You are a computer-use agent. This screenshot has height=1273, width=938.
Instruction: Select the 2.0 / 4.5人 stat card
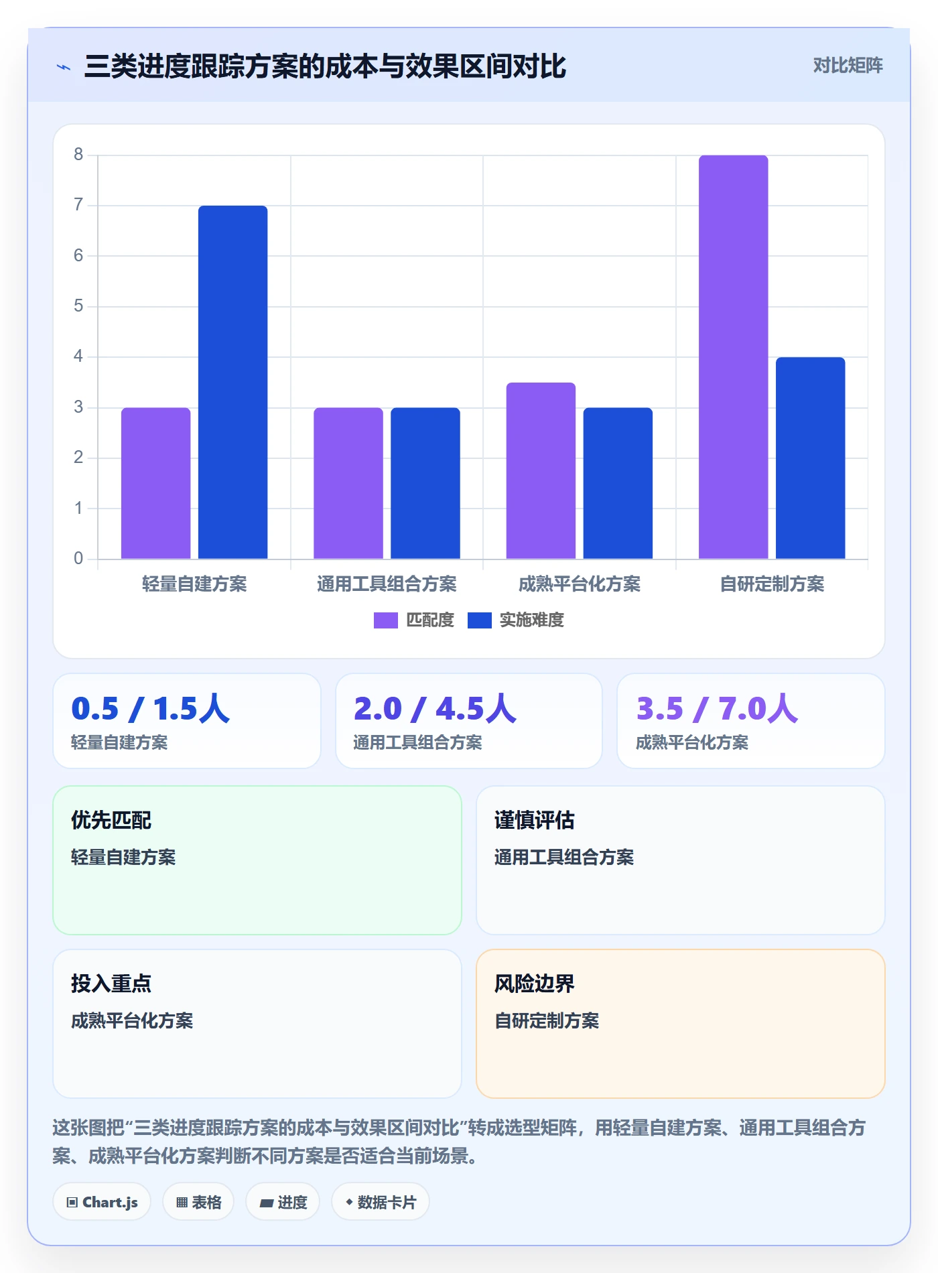469,721
